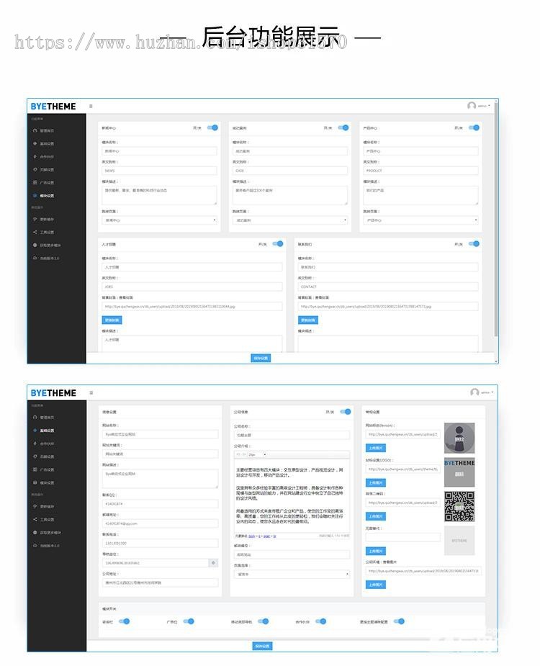
Task: Toggle the 产品中心 module switch
Action: pos(474,127)
